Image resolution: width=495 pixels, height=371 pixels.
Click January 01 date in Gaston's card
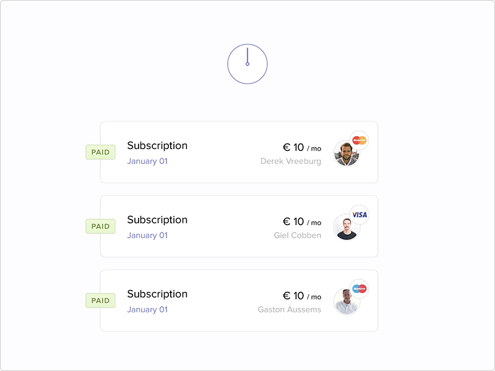[x=147, y=310]
